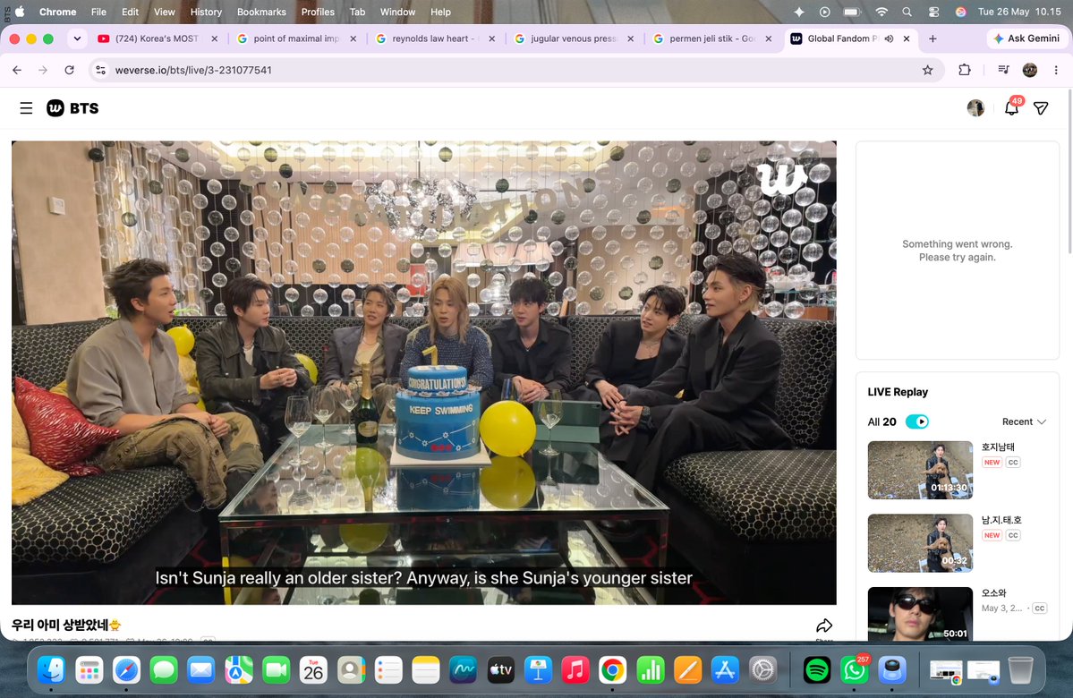Open the Weverse profile avatar
This screenshot has width=1073, height=698.
975,107
